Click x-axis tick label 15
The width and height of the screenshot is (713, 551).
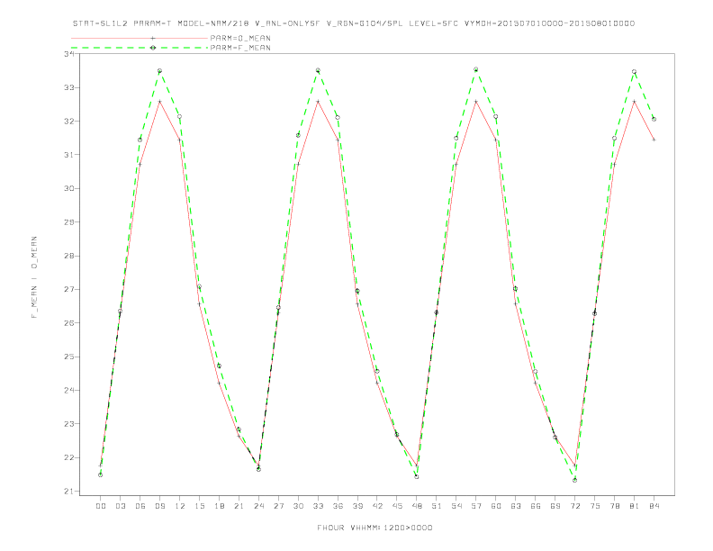pos(199,506)
